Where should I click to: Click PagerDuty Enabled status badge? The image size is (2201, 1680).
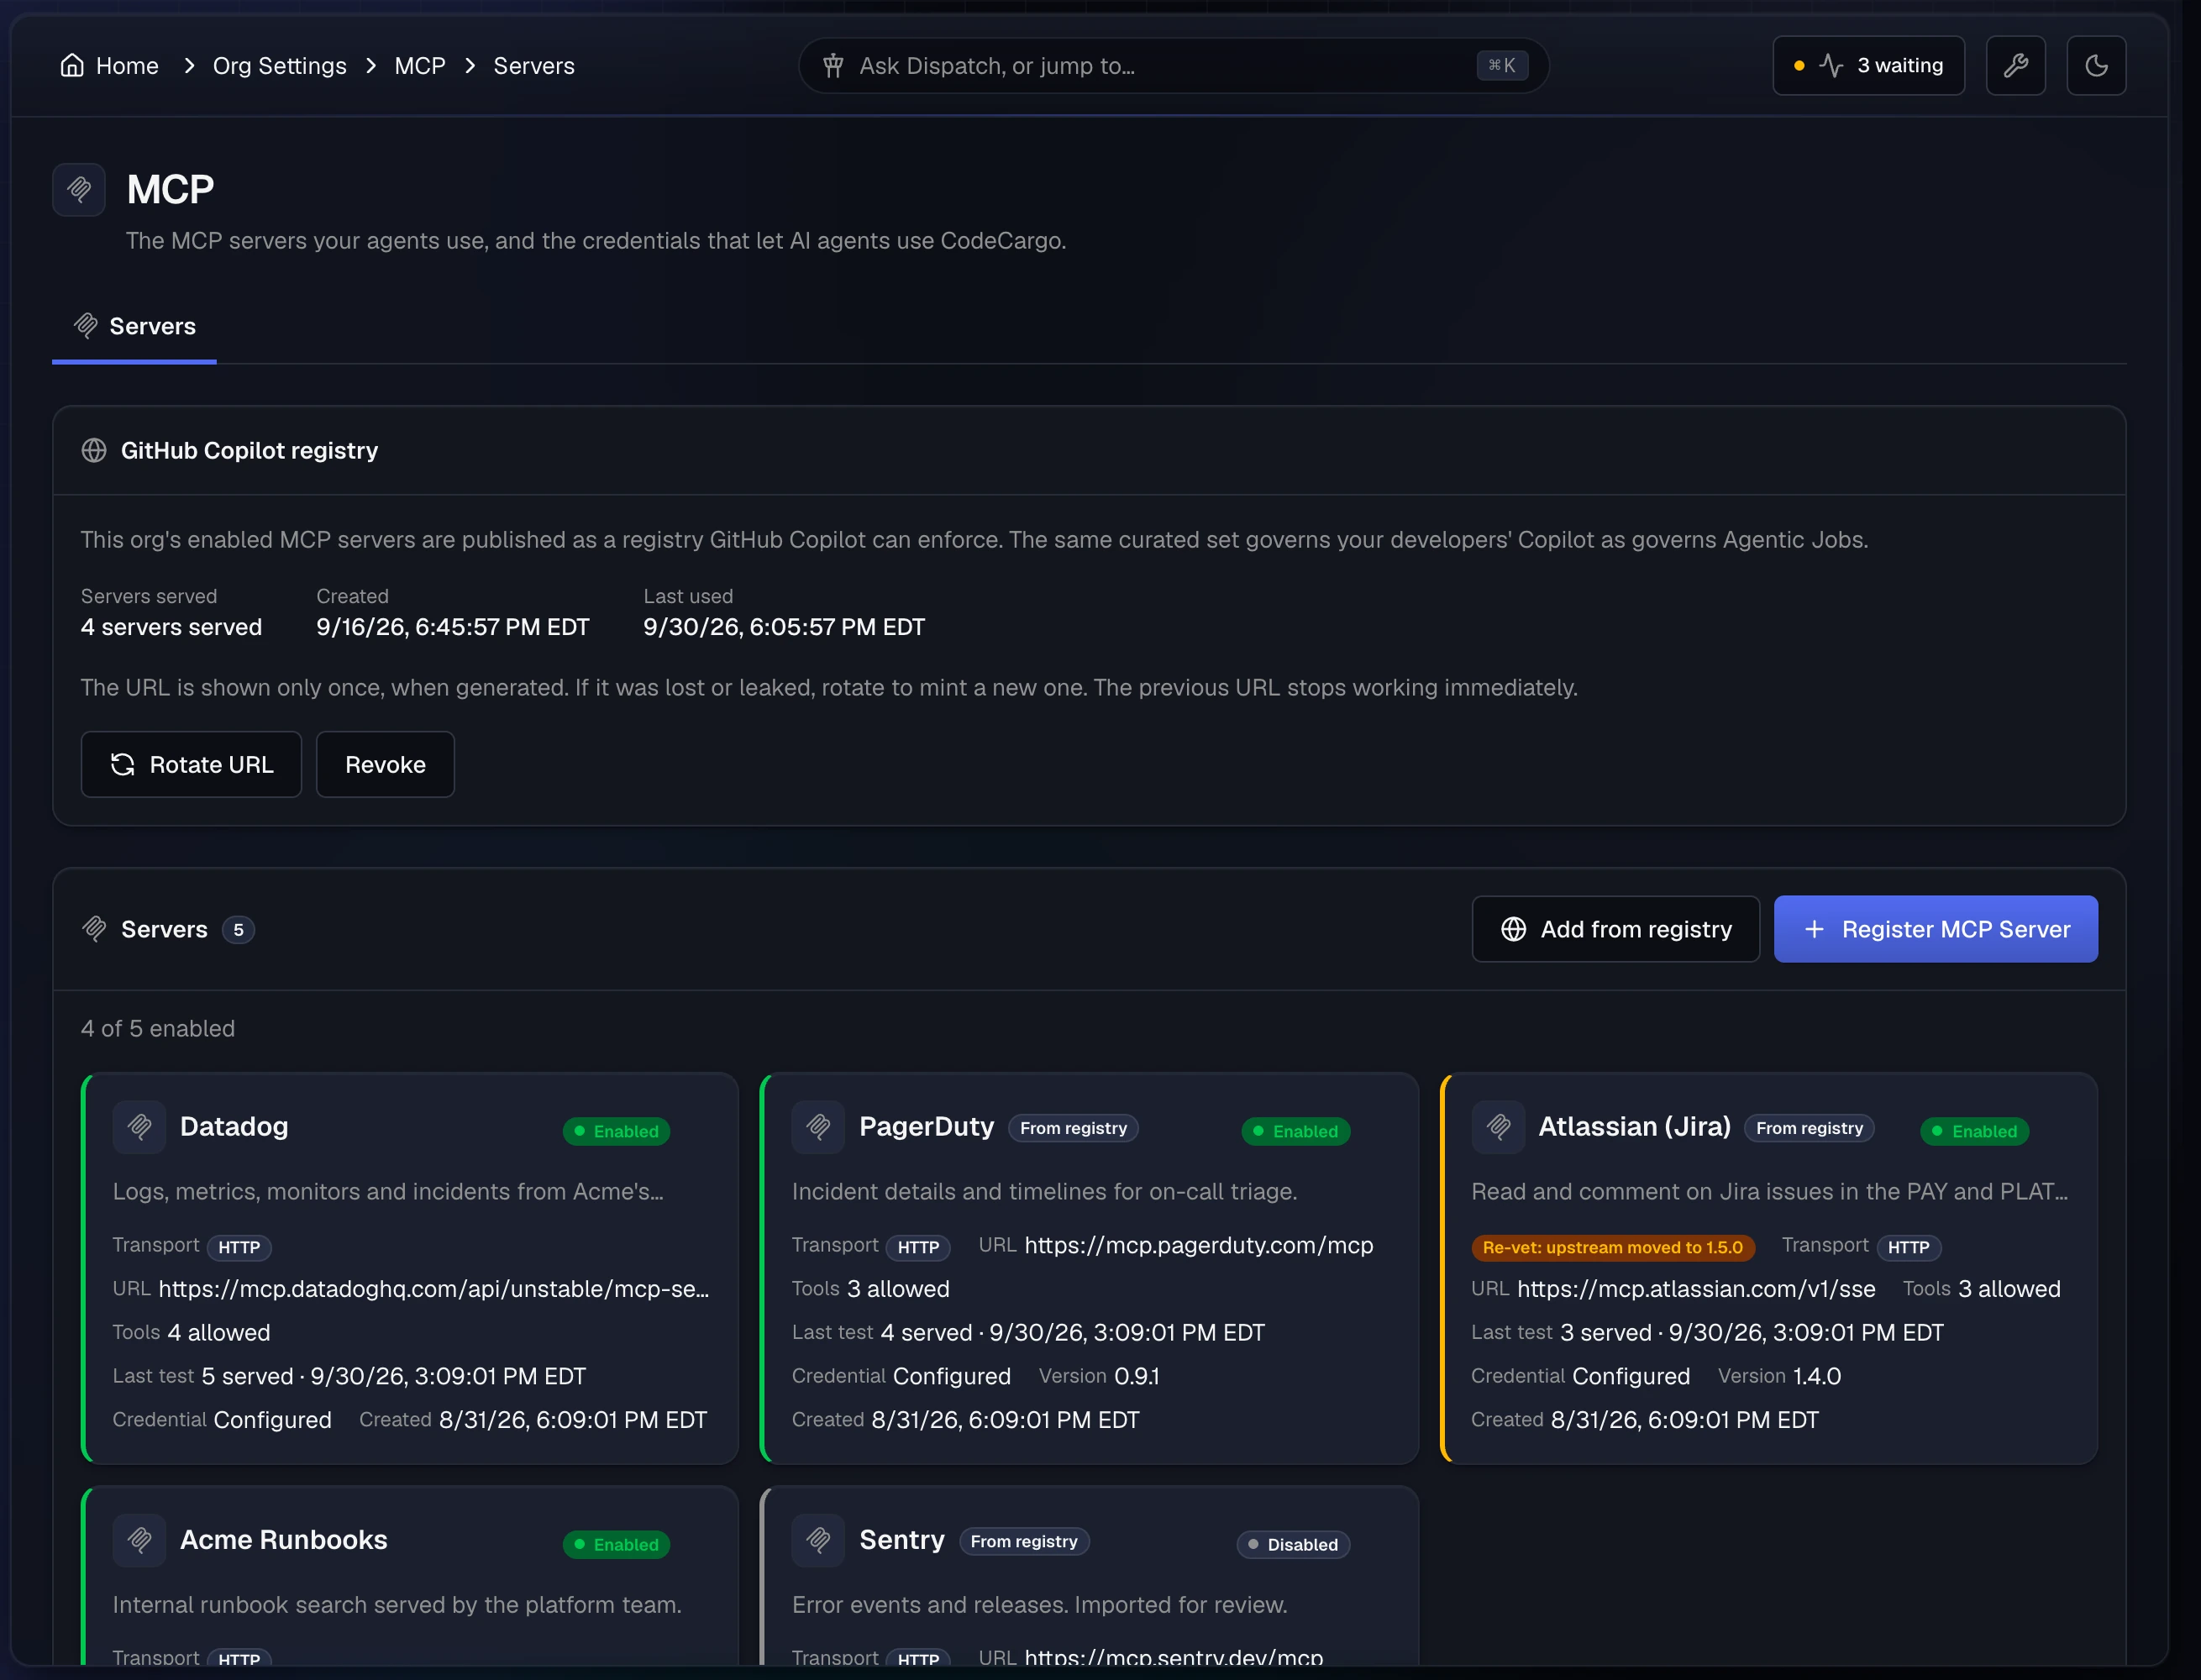pos(1295,1131)
